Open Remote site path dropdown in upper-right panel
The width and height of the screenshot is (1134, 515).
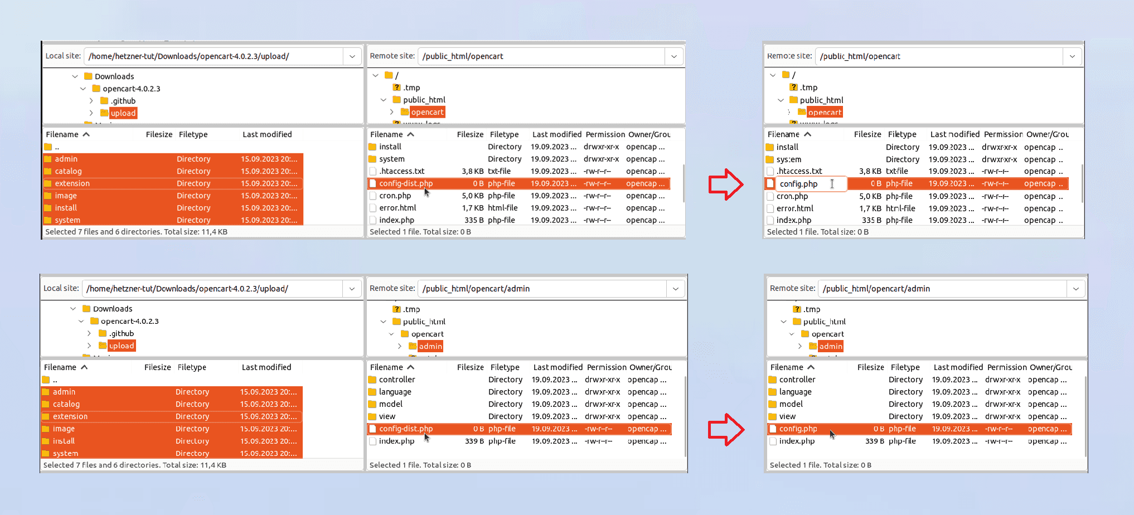[x=1072, y=56]
